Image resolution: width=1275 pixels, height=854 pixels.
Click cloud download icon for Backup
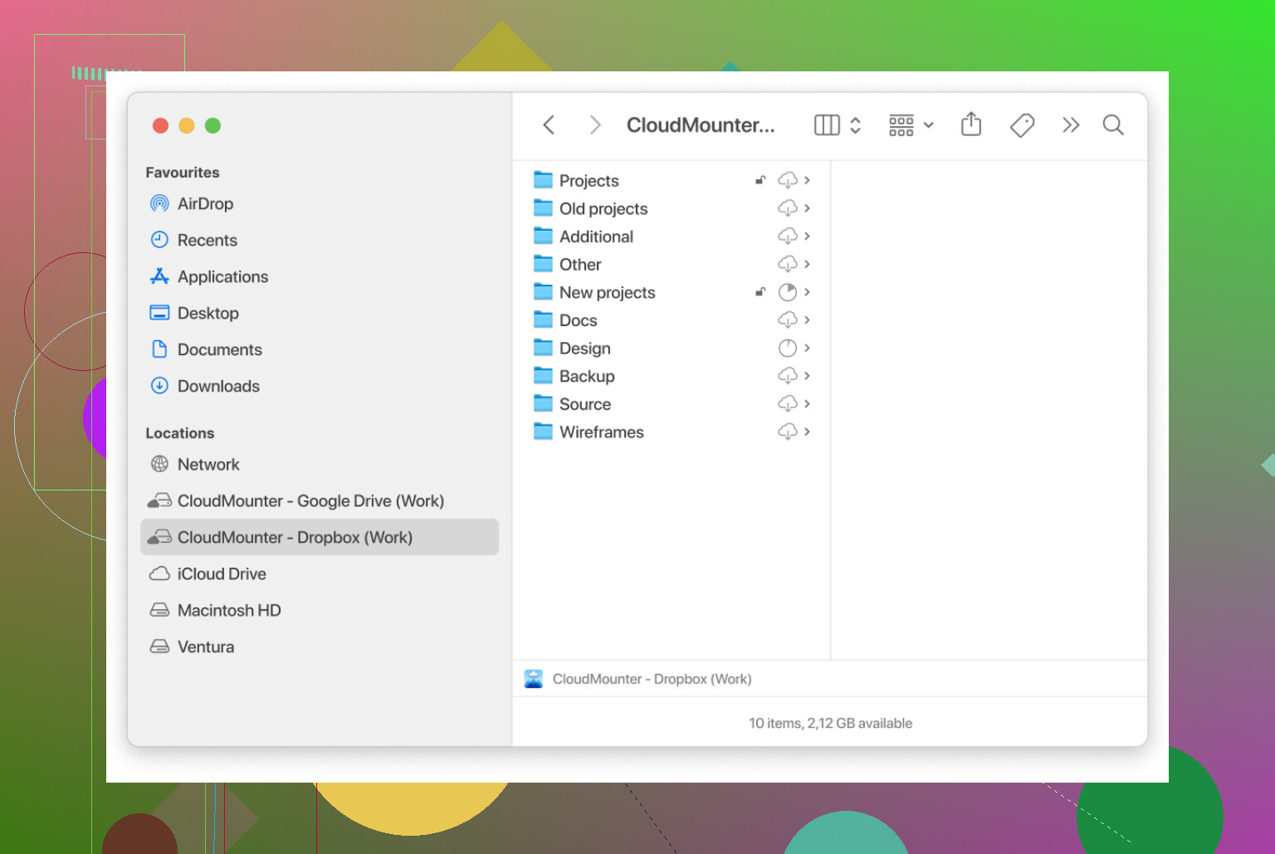pyautogui.click(x=787, y=376)
